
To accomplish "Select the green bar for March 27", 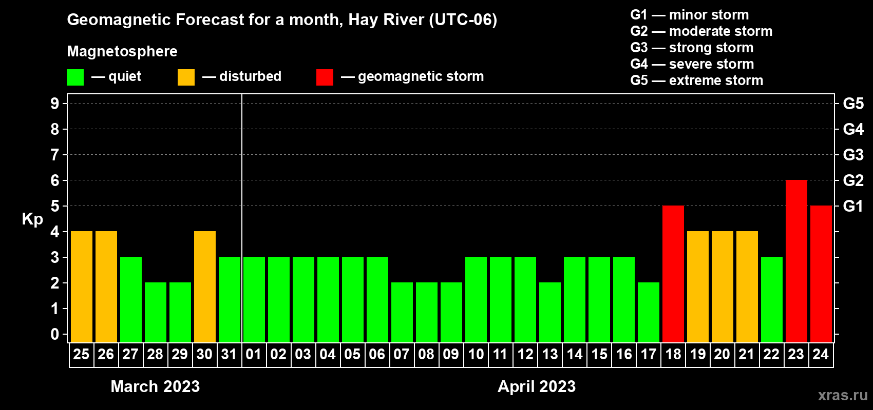I will tap(131, 299).
